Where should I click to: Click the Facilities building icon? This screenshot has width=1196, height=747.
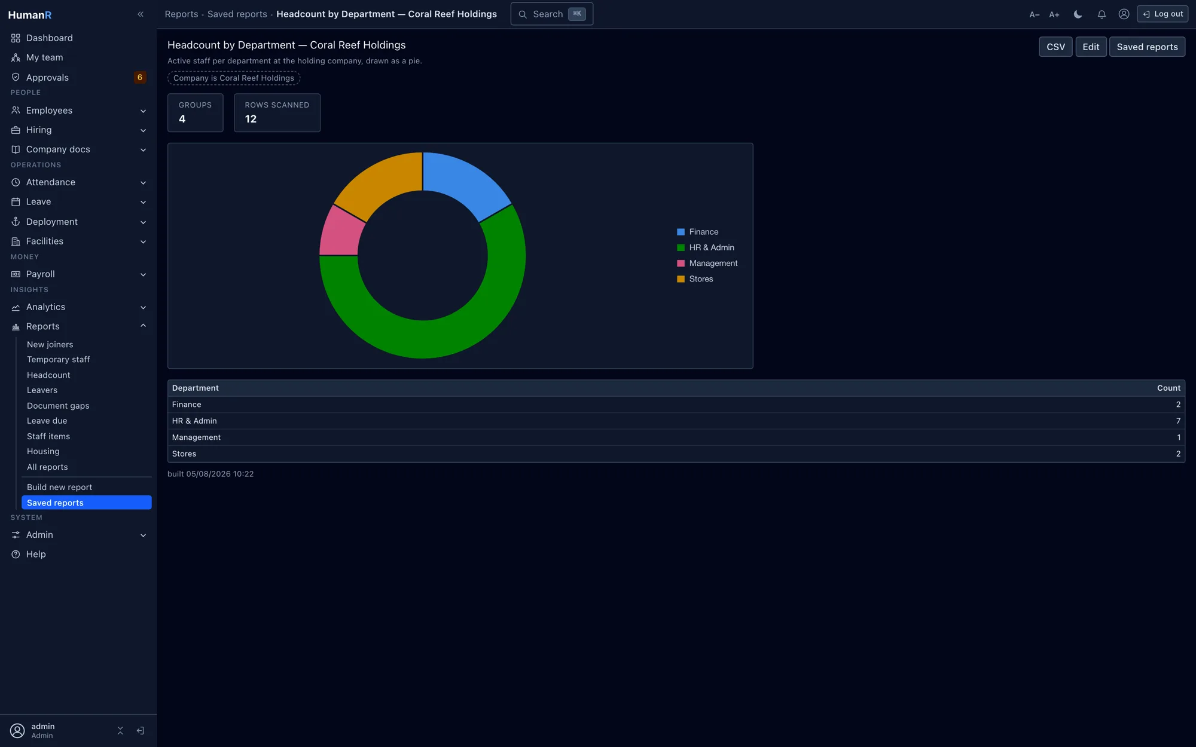[16, 241]
